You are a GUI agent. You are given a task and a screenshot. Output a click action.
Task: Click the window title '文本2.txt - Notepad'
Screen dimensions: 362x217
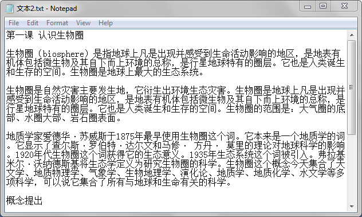47,9
